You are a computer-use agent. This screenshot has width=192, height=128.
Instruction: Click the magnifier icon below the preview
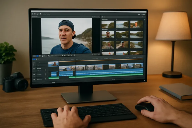(x=49, y=56)
